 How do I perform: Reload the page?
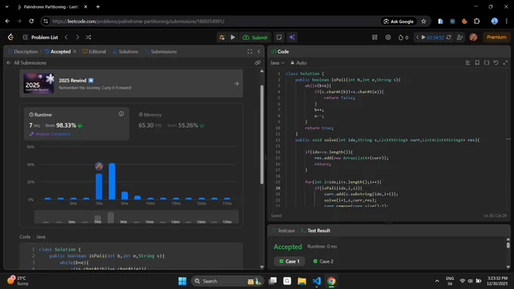31,21
